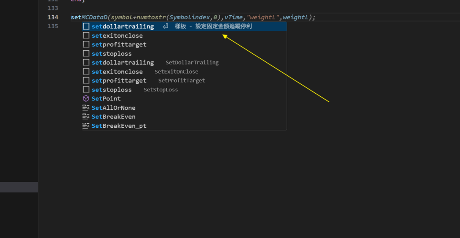Screen dimensions: 460x238
Task: Select the SetPoint suggestion
Action: [x=106, y=99]
